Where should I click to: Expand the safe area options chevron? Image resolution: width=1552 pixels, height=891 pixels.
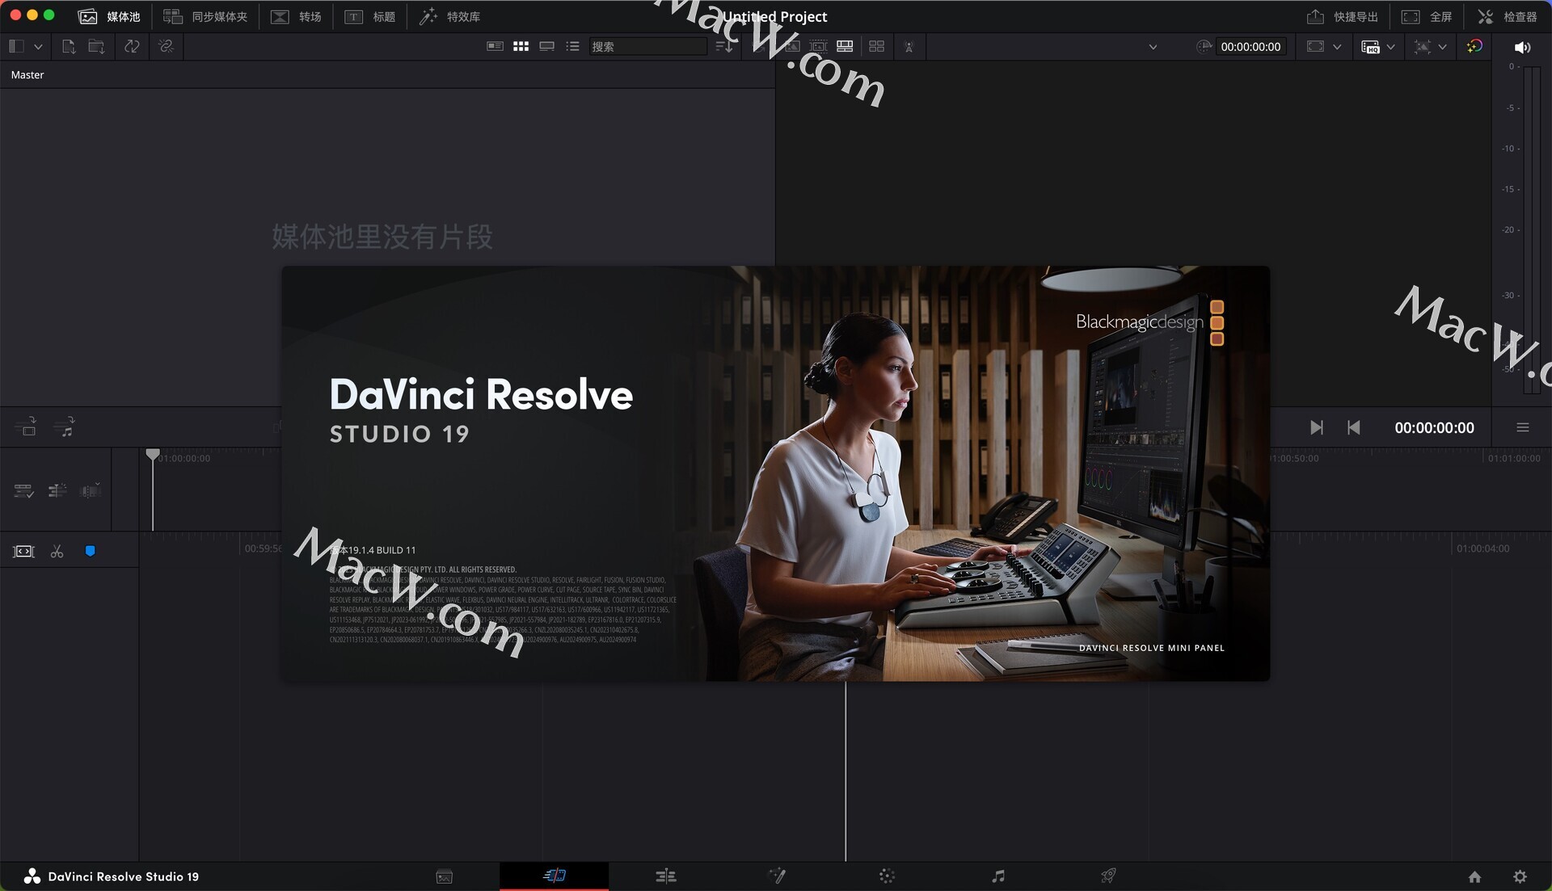[x=1337, y=47]
